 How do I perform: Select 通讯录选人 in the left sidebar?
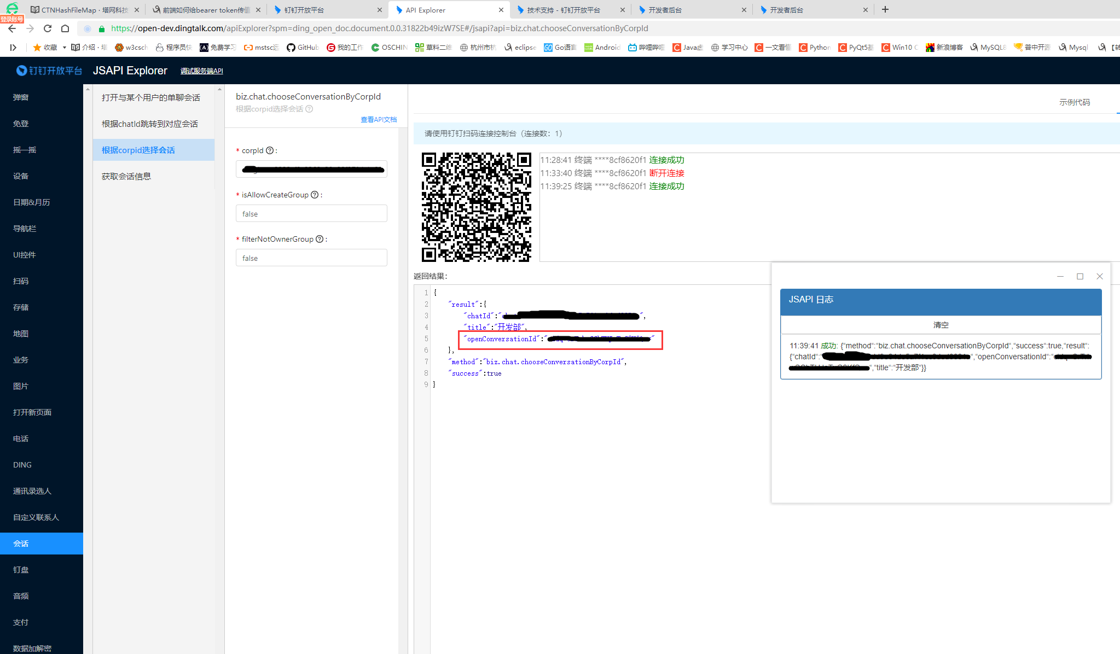[x=42, y=491]
